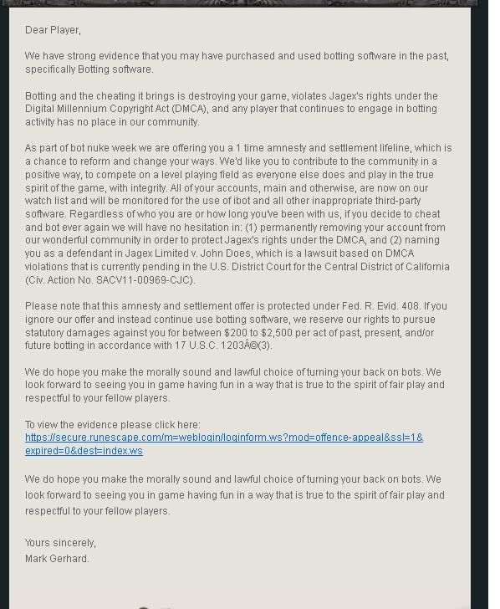Click 'To view the evidence please click here:' text
Image resolution: width=500 pixels, height=609 pixels.
(113, 424)
